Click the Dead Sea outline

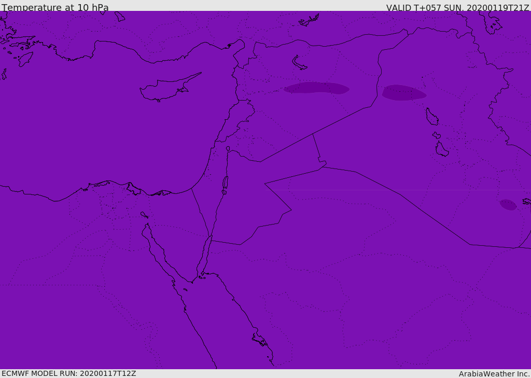(x=225, y=184)
